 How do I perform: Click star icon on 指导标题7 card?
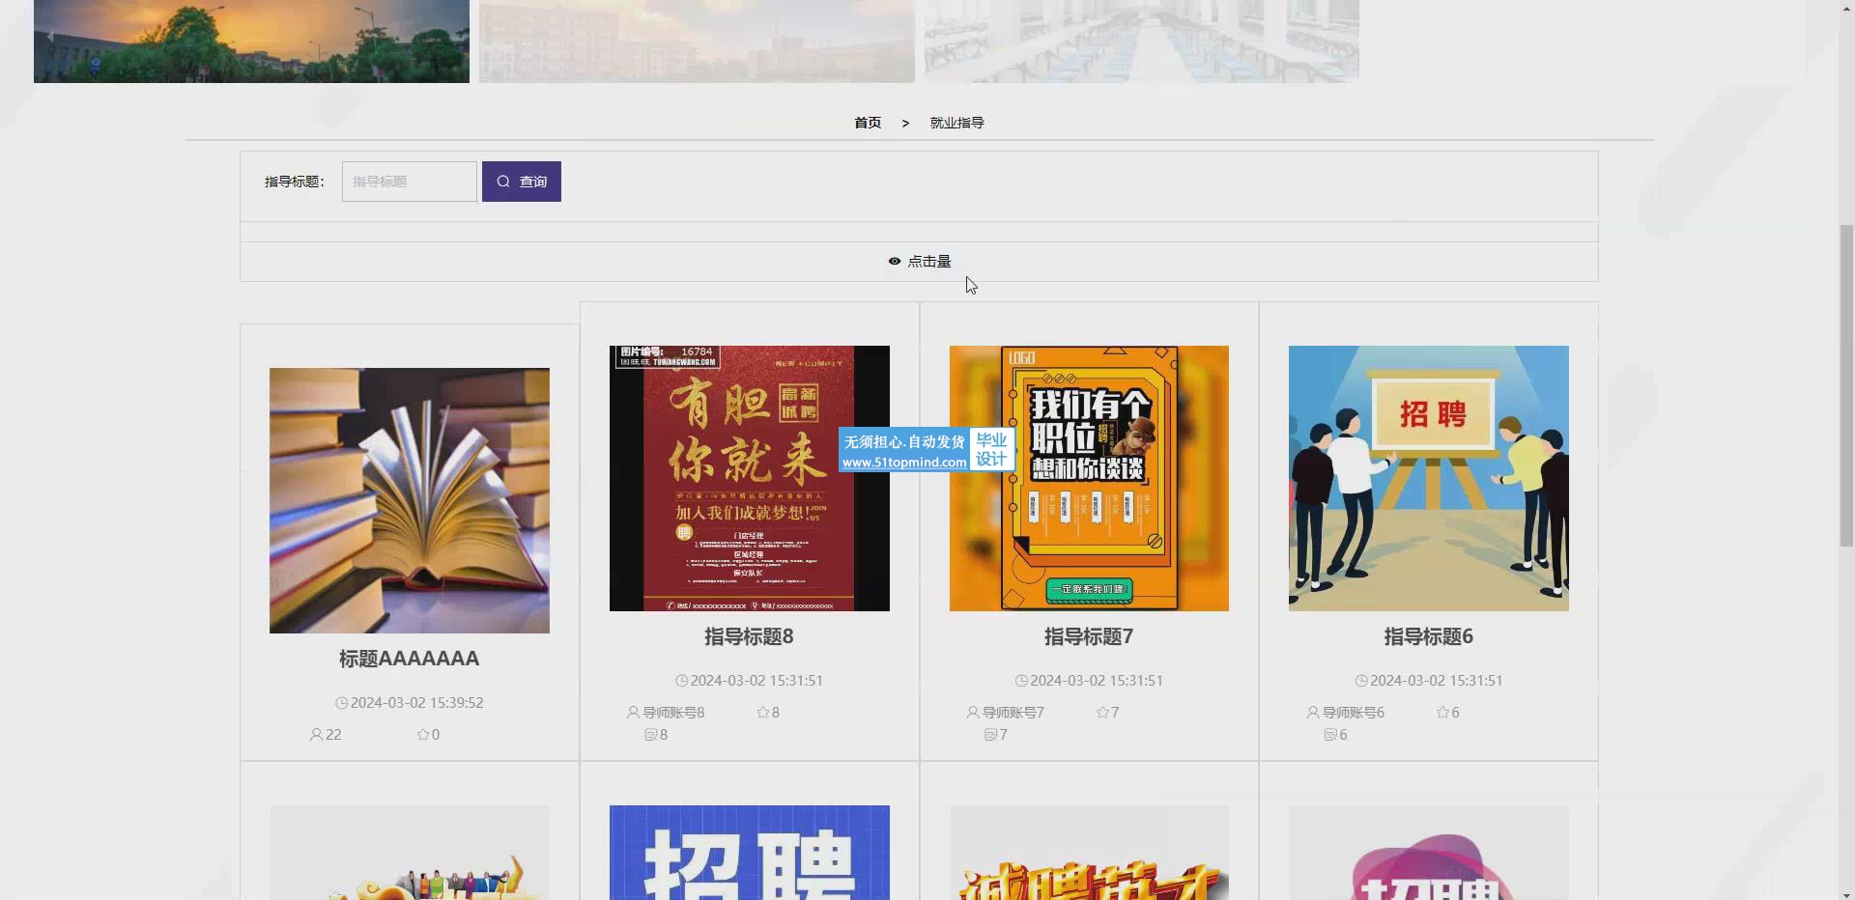1102,713
